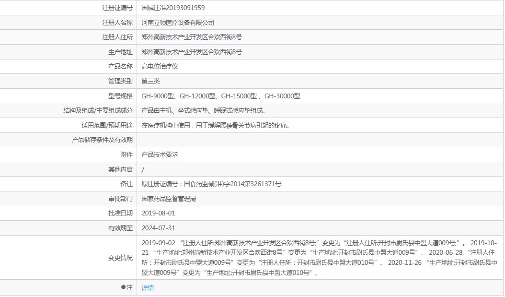Click the 变更情况 label
505x297 pixels.
pos(120,258)
